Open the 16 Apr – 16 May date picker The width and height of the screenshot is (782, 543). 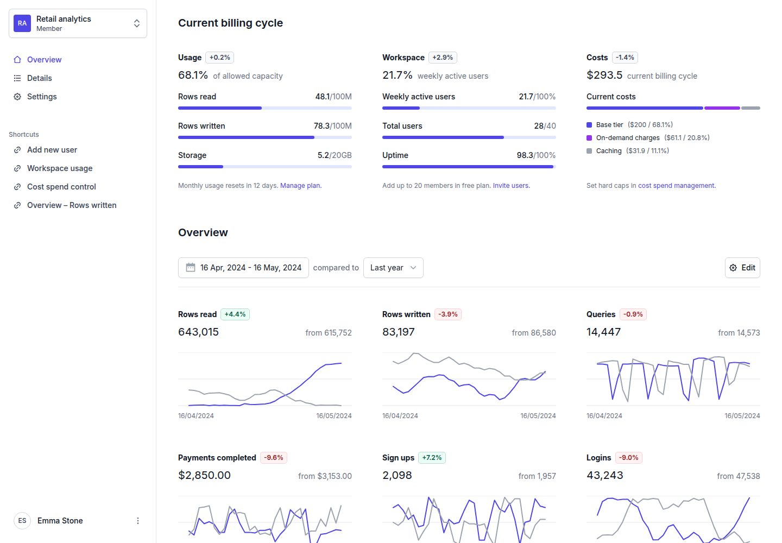tap(243, 268)
